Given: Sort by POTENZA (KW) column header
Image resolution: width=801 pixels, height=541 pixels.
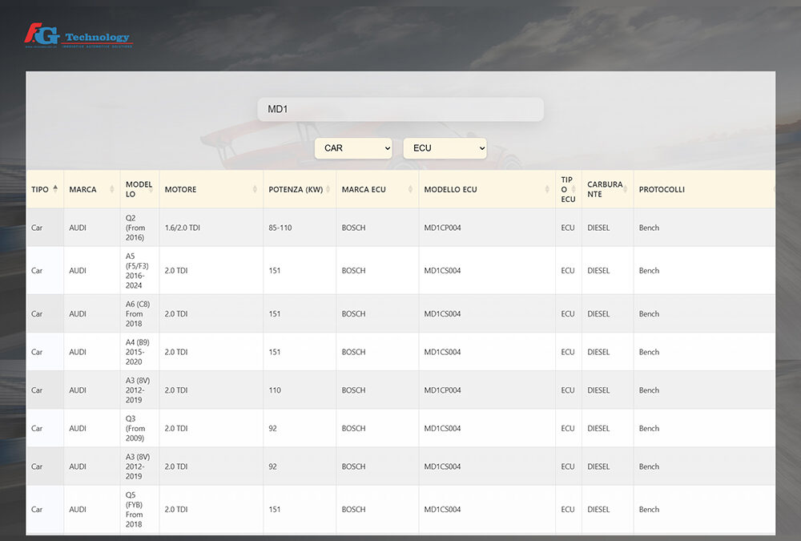Looking at the screenshot, I should 296,190.
